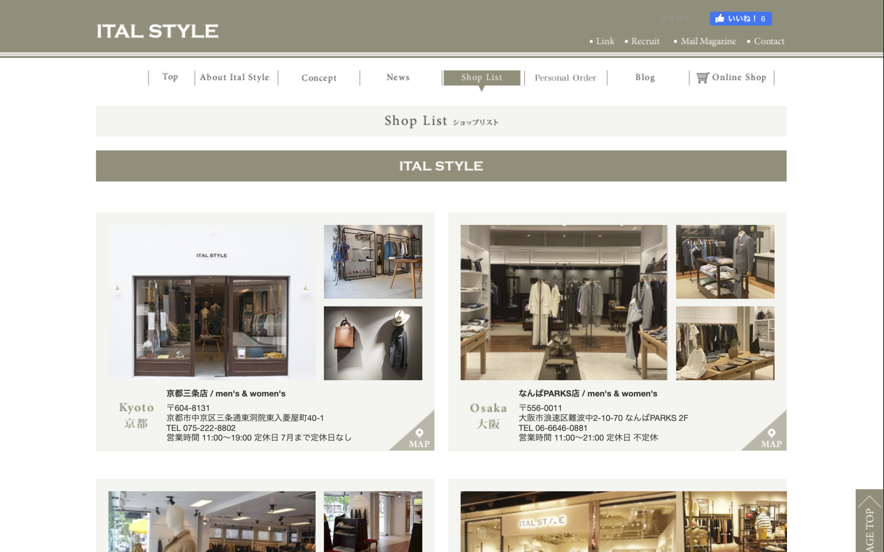View bottom-right lit ITAL STYLE storefront photo
This screenshot has width=884, height=552.
(x=568, y=522)
